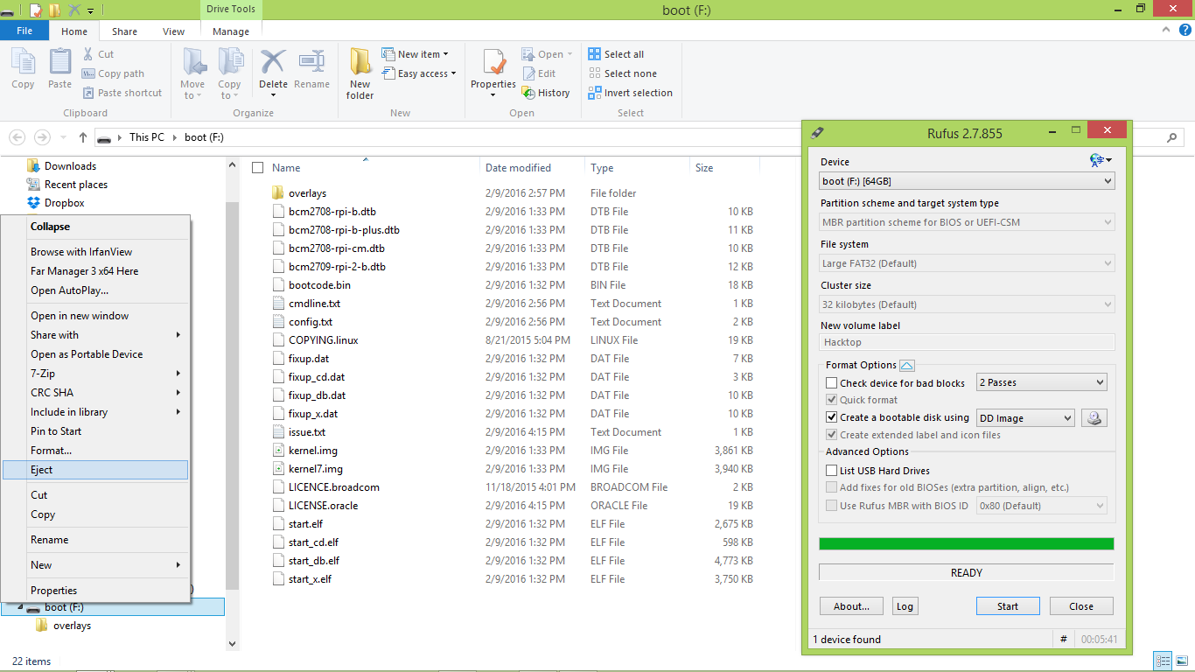Open the Partition scheme dropdown
The height and width of the screenshot is (672, 1195).
967,222
